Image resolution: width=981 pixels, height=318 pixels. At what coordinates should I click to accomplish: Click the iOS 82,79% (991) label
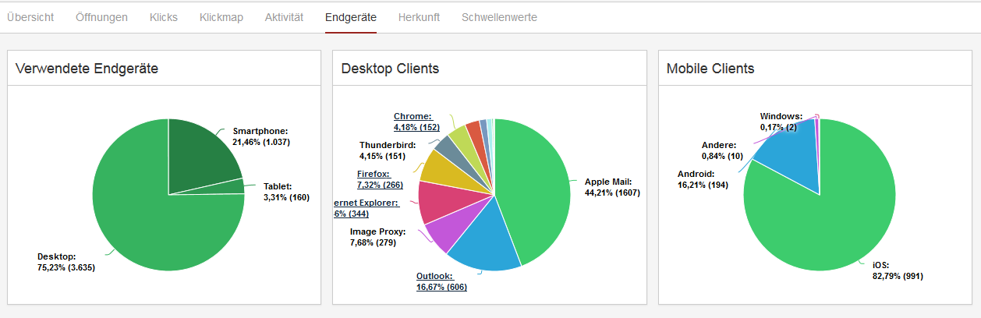(x=898, y=270)
